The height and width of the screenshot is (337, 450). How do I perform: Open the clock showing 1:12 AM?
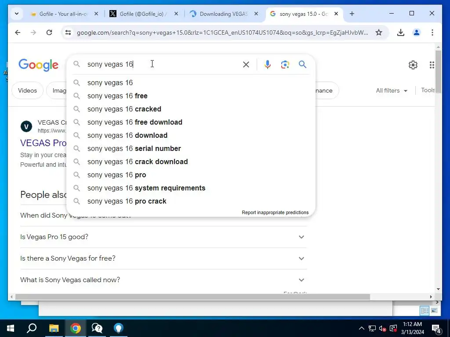(413, 328)
